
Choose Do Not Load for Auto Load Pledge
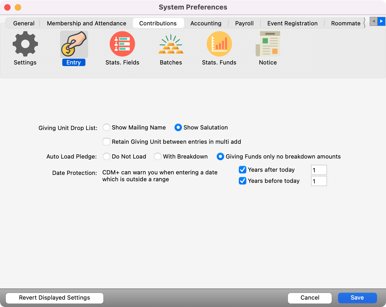point(107,156)
